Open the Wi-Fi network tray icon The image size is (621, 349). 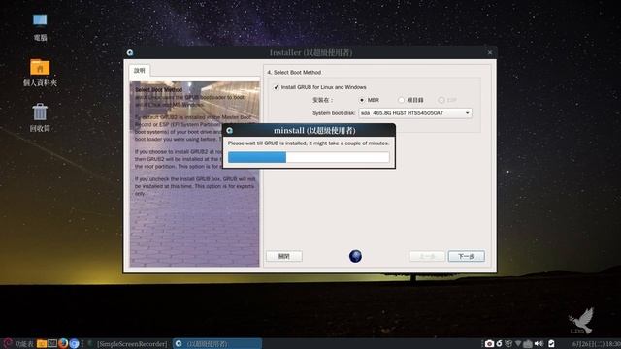coord(518,343)
